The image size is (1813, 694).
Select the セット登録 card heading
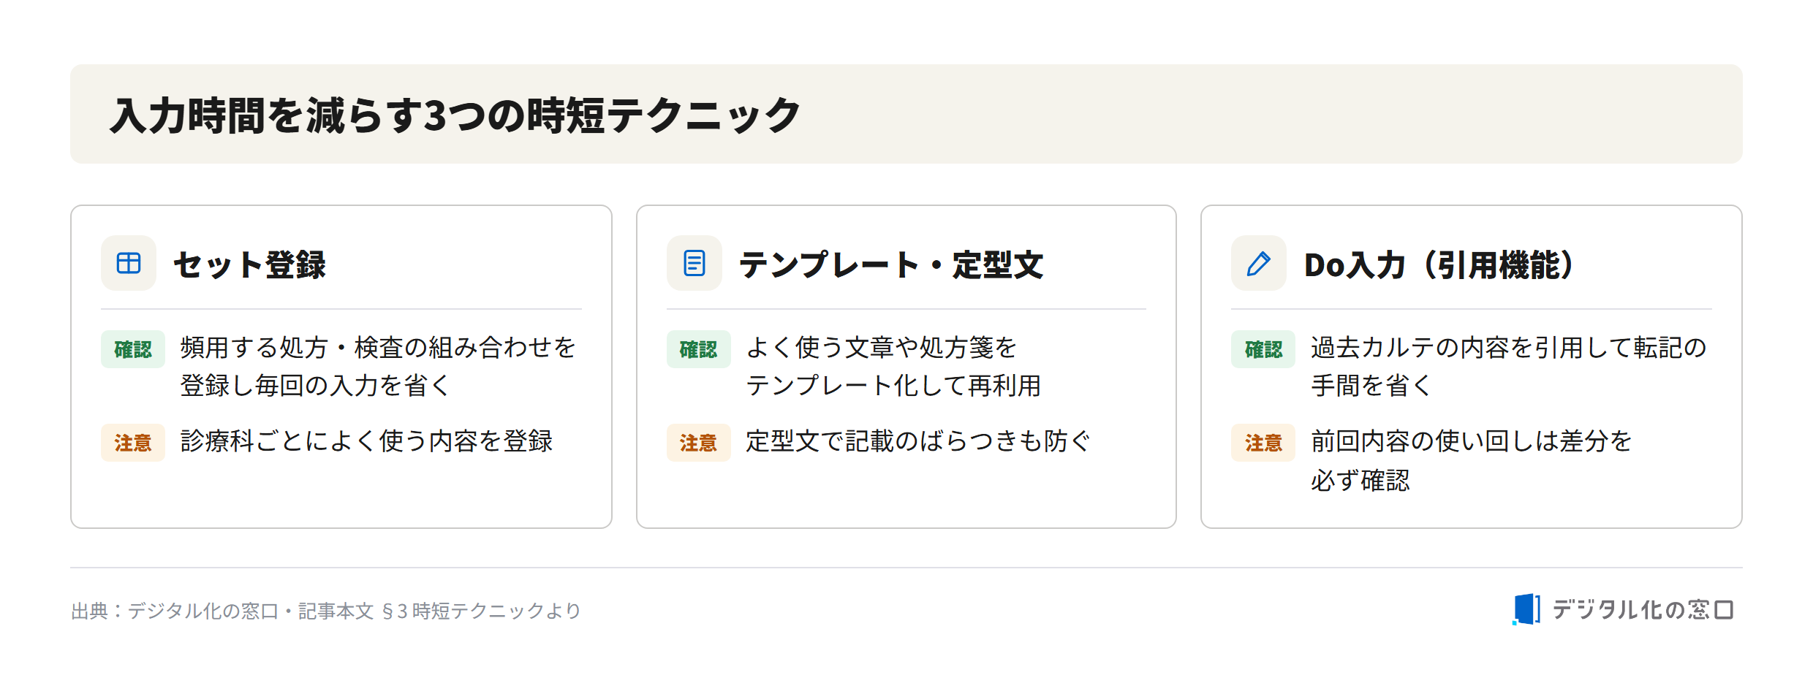pyautogui.click(x=249, y=264)
